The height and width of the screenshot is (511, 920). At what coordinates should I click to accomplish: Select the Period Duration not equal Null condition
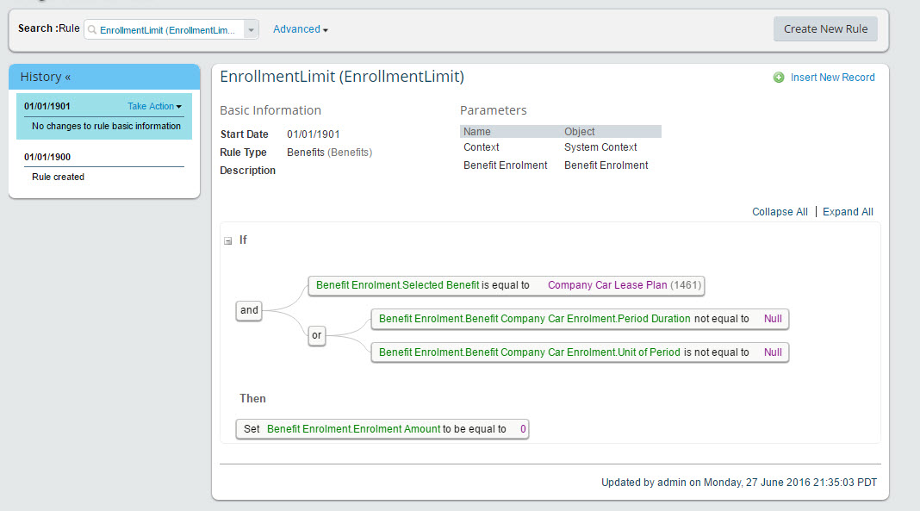click(x=580, y=319)
